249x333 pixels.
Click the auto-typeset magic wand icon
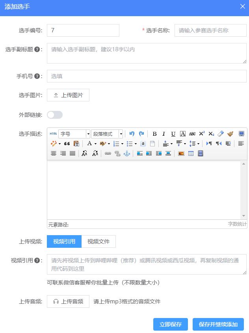[x=54, y=144]
